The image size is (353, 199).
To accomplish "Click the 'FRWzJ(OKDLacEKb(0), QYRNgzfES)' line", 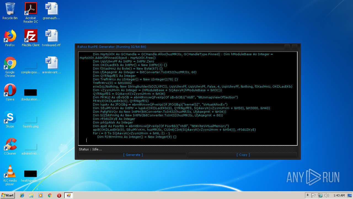I will (x=121, y=101).
